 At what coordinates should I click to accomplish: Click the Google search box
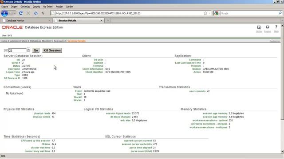[249, 13]
